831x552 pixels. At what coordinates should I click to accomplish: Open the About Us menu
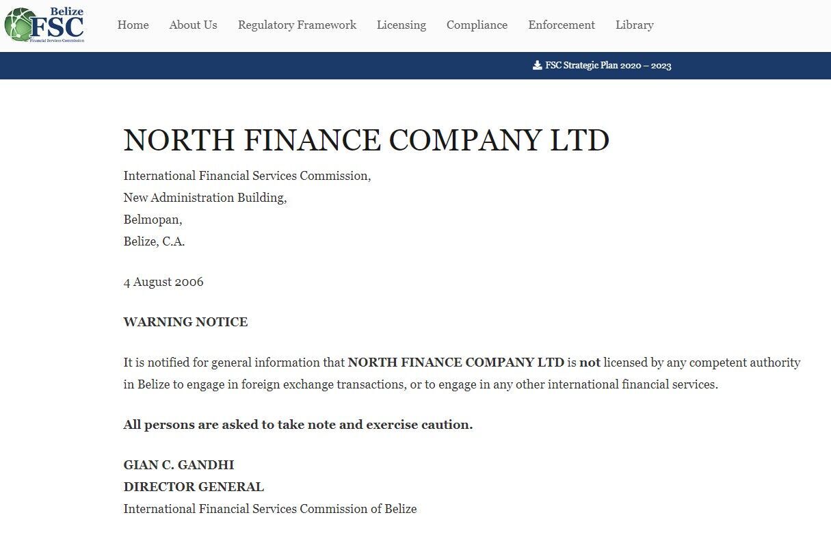[x=193, y=25]
